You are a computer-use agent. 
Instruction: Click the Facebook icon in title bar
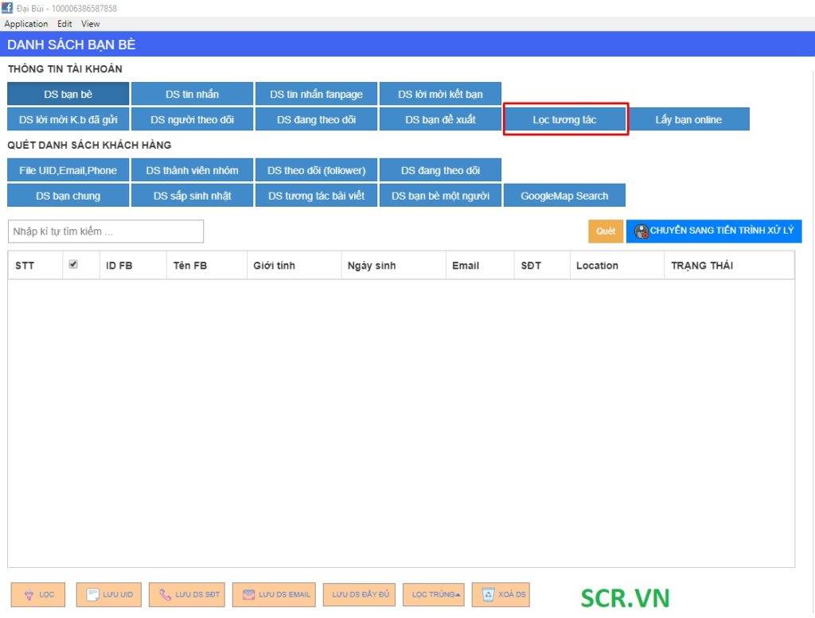coord(7,8)
